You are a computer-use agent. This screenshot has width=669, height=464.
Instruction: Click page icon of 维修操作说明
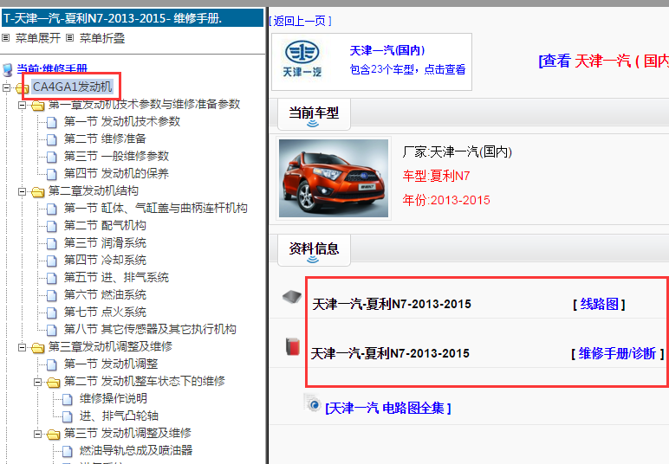[68, 399]
